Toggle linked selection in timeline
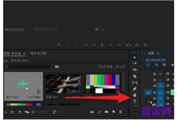 tap(164, 65)
